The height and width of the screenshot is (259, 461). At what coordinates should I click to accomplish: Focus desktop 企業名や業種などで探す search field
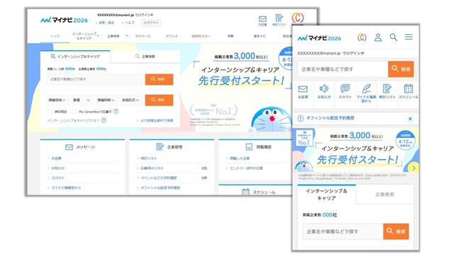[94, 79]
